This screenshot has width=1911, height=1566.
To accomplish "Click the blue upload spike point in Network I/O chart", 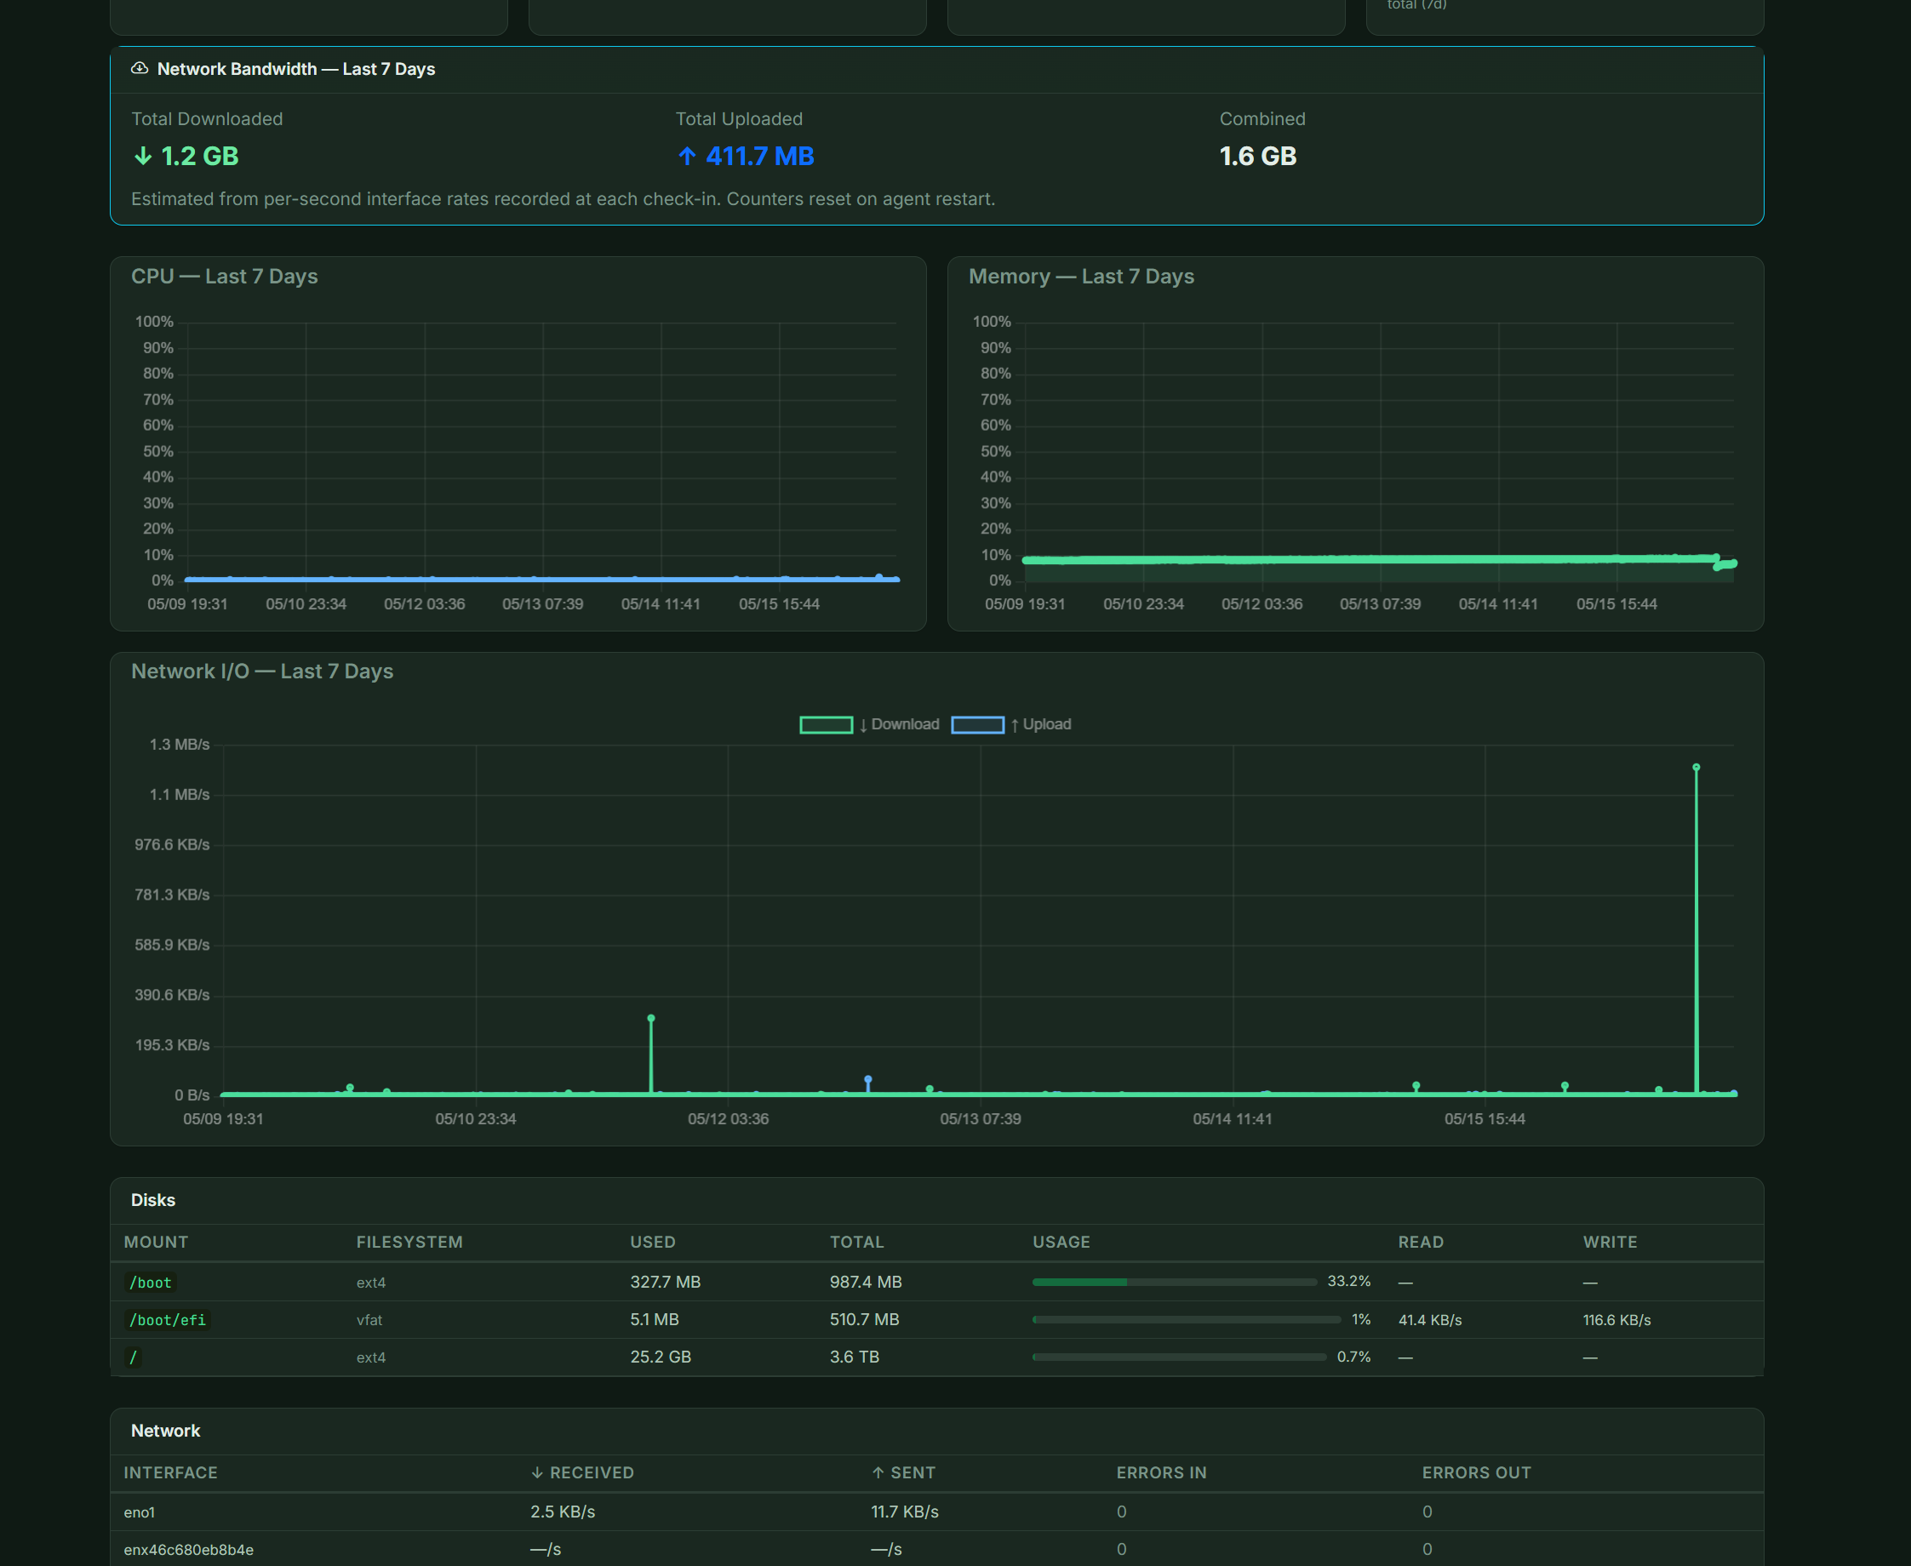I will coord(868,1079).
